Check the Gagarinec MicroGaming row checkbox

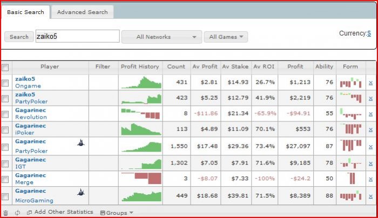pos(5,196)
